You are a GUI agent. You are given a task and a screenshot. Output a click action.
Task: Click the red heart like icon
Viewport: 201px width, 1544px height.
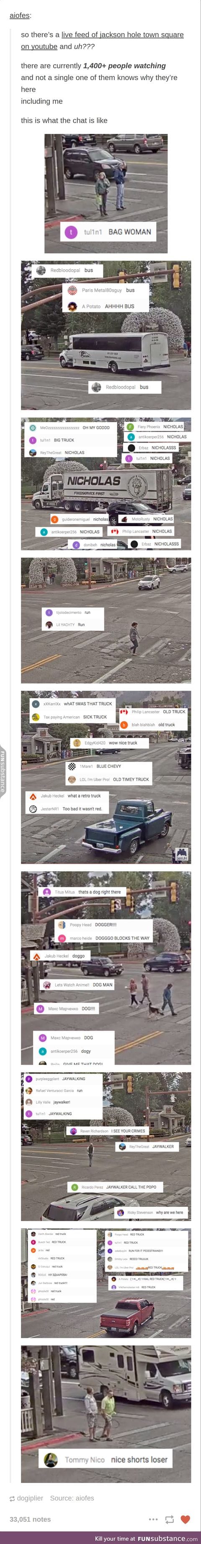coord(186,1519)
